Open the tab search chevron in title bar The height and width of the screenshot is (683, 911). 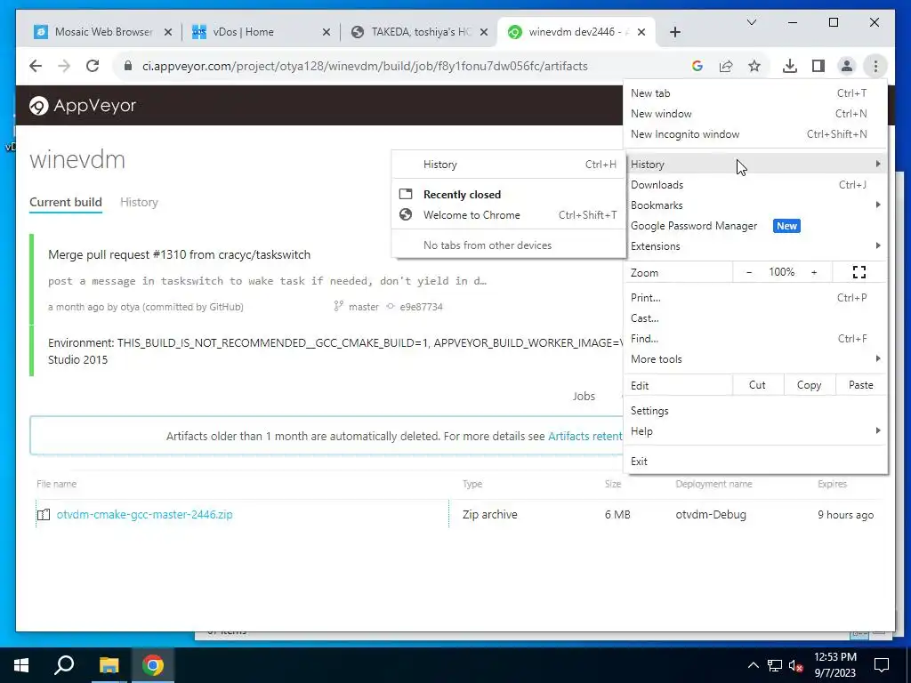click(x=751, y=22)
